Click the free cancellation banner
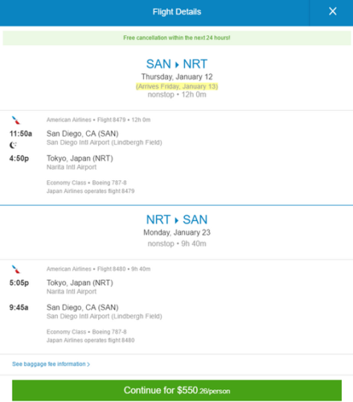This screenshot has height=402, width=353. pyautogui.click(x=177, y=38)
